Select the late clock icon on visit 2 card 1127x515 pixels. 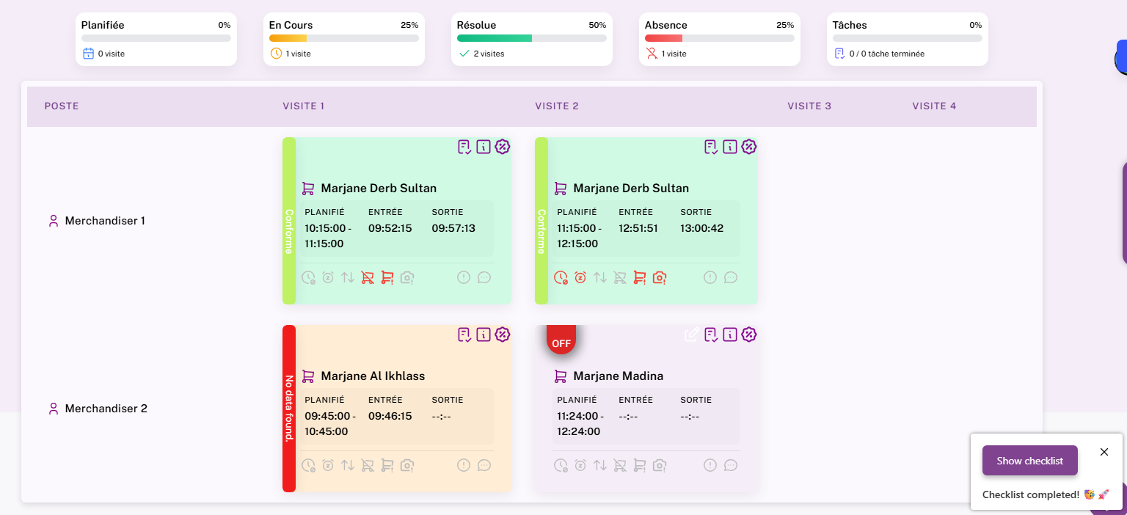[x=560, y=277]
